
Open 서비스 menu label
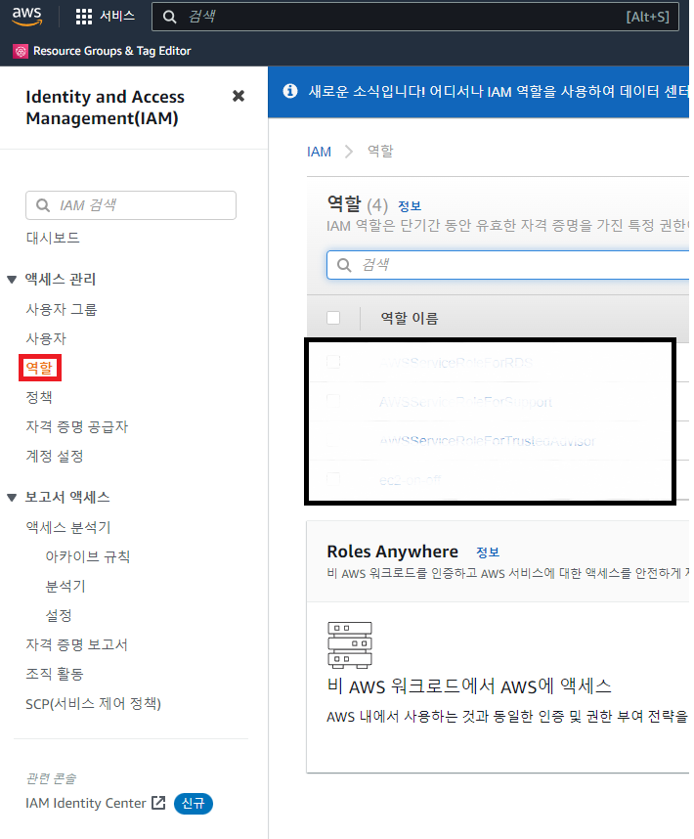tap(117, 16)
